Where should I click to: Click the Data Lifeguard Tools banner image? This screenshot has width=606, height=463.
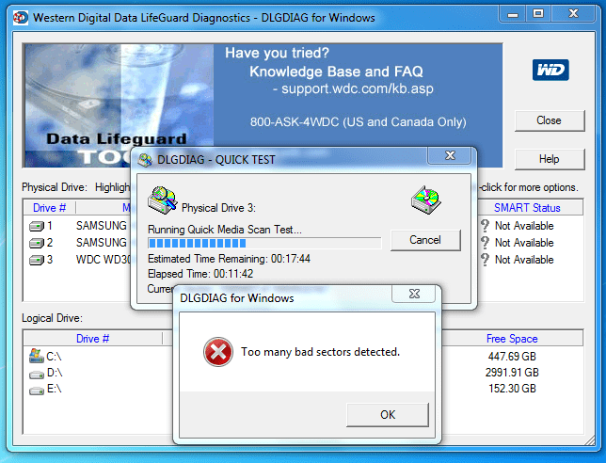[x=119, y=105]
